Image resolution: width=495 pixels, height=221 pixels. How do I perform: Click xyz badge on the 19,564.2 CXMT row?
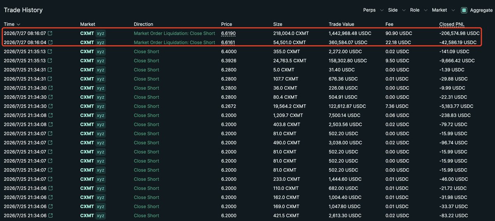point(100,106)
